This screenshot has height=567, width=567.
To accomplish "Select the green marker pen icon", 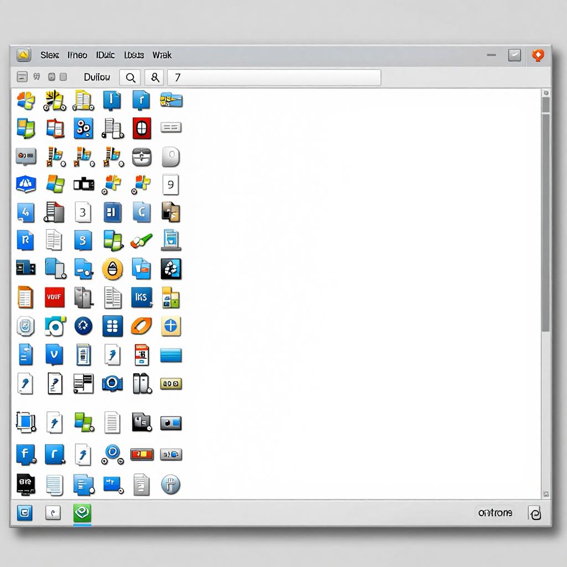I will 141,240.
